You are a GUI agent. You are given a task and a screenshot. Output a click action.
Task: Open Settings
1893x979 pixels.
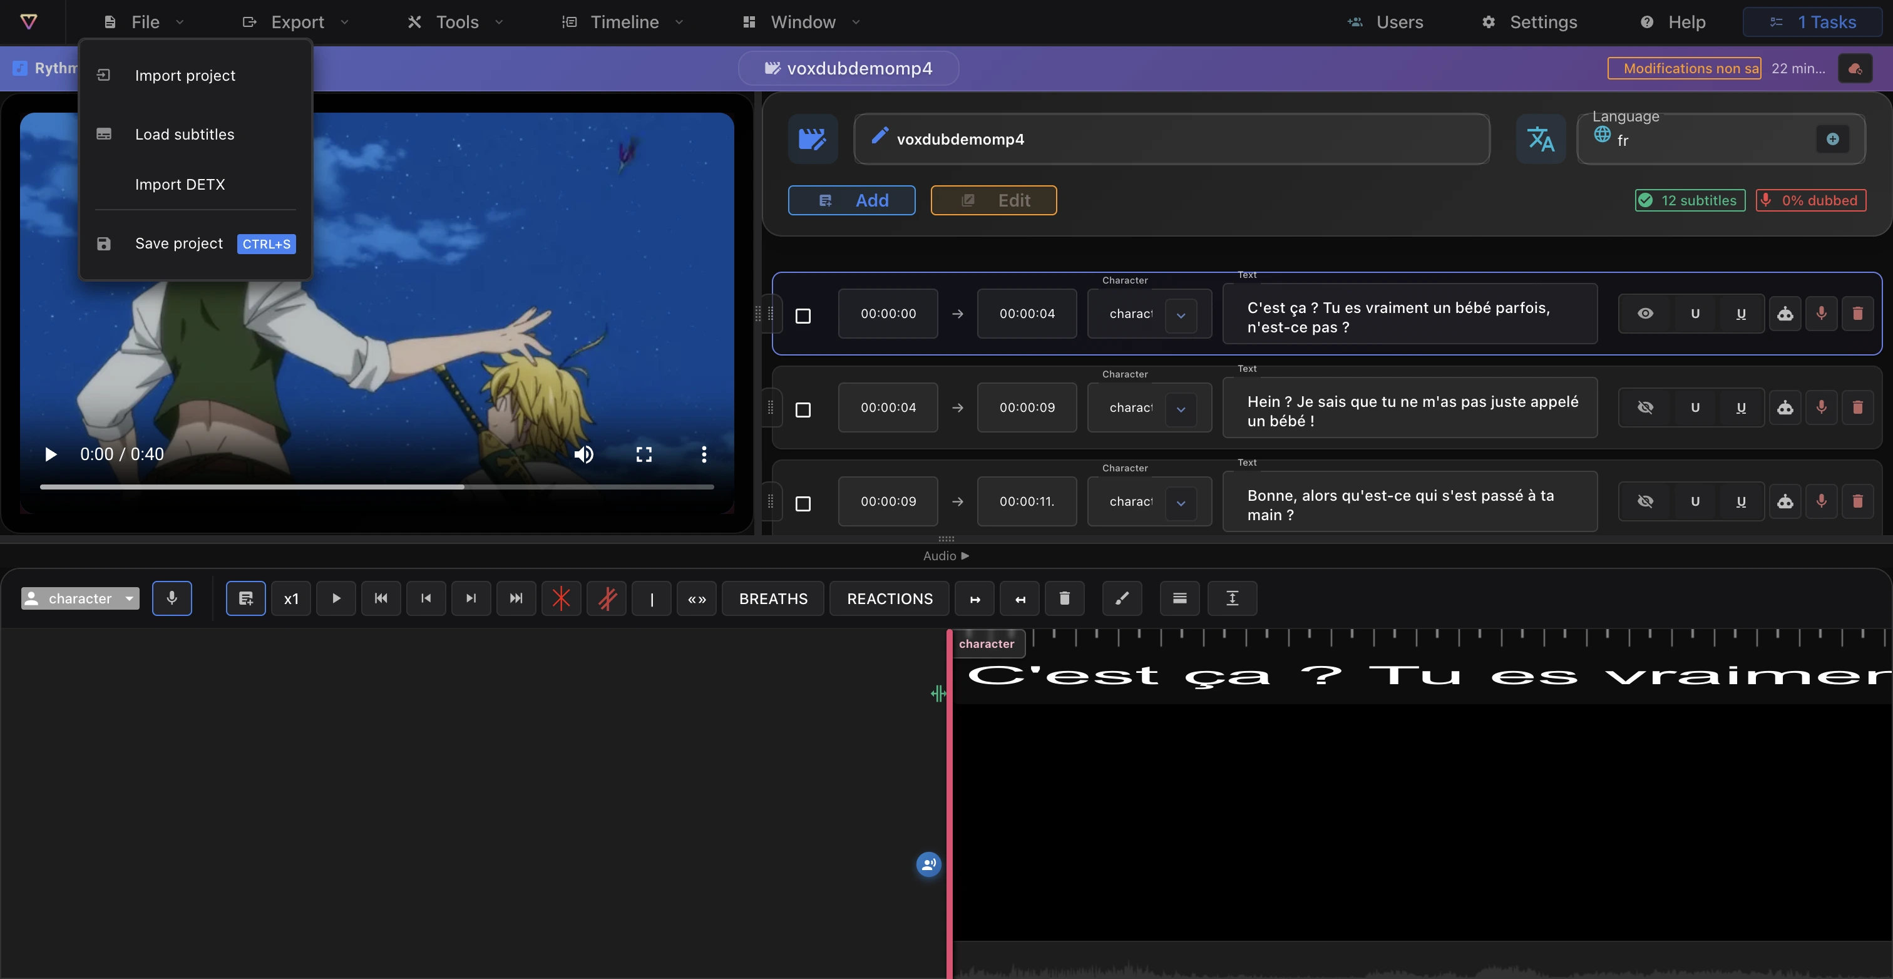tap(1529, 22)
